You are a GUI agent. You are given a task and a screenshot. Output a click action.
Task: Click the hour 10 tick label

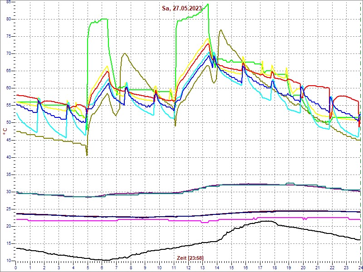[160, 267]
